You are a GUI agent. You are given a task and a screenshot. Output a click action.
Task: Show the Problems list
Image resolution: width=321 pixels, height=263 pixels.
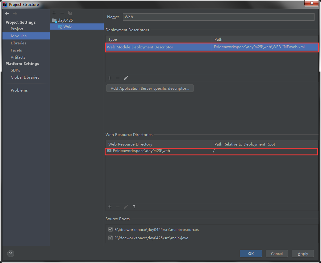(x=19, y=90)
